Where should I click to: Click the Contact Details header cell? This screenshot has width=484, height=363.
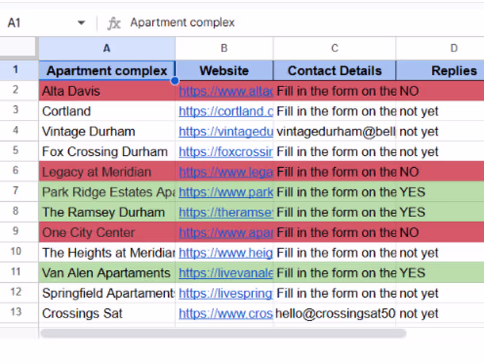point(335,70)
